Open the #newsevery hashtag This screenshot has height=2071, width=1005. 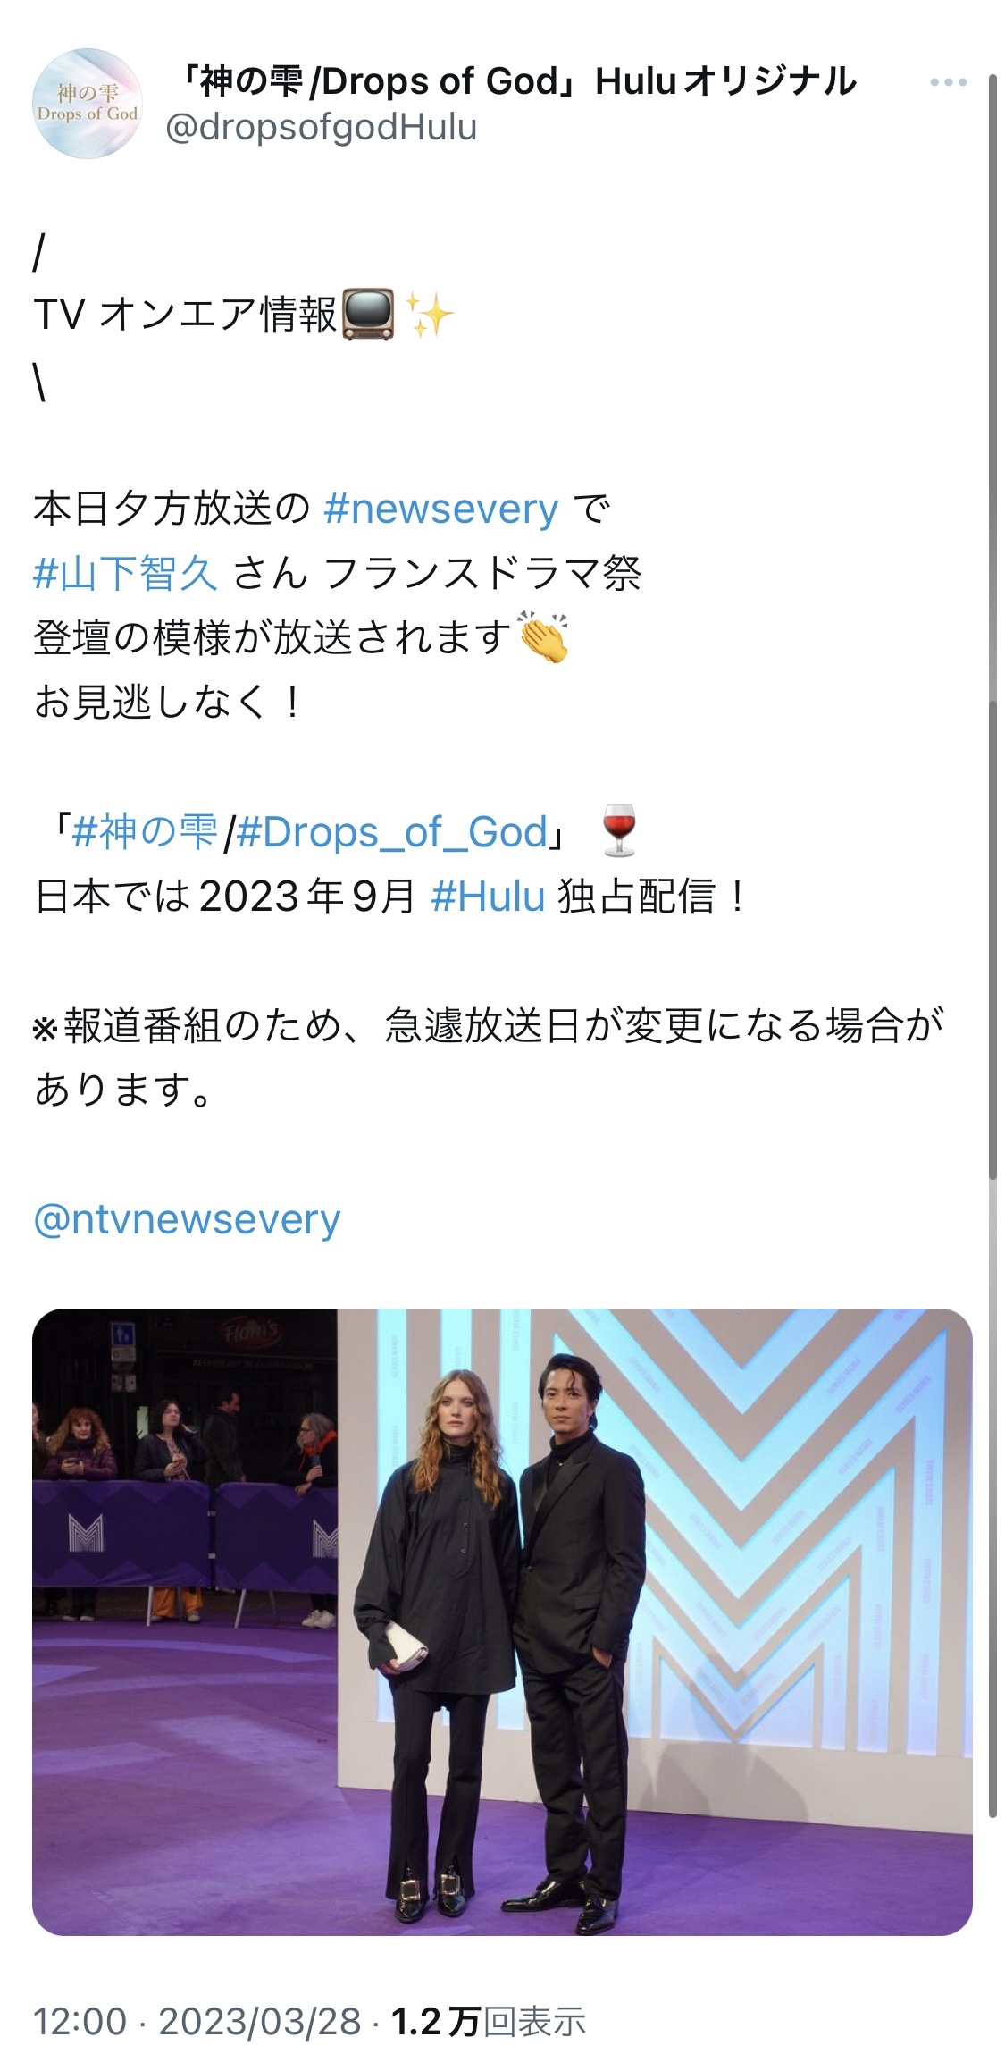tap(441, 509)
